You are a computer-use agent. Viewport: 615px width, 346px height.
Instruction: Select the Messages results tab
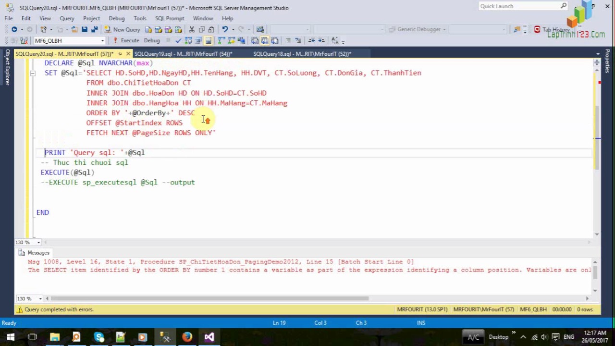coord(34,253)
